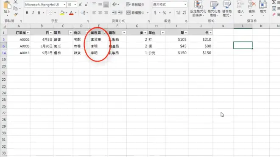
Task: Open the filter dropdown in column C header
Action: point(70,33)
